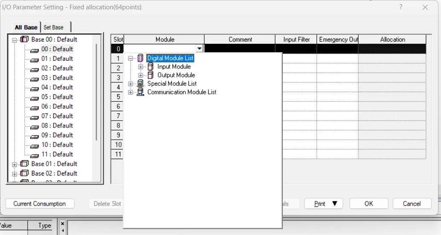The image size is (441, 235).
Task: Click slot icon beside 09 : Default
Action: point(34,136)
